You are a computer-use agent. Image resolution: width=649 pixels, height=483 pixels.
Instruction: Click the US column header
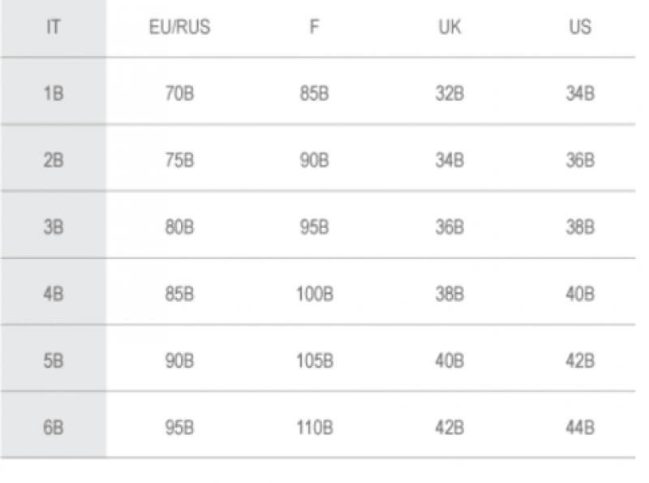[x=580, y=28]
